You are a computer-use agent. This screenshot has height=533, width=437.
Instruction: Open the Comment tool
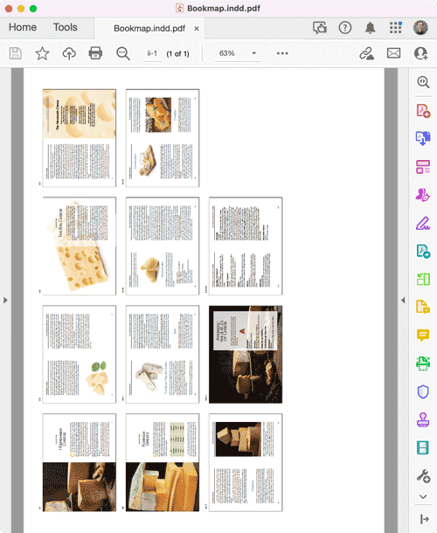pos(423,336)
